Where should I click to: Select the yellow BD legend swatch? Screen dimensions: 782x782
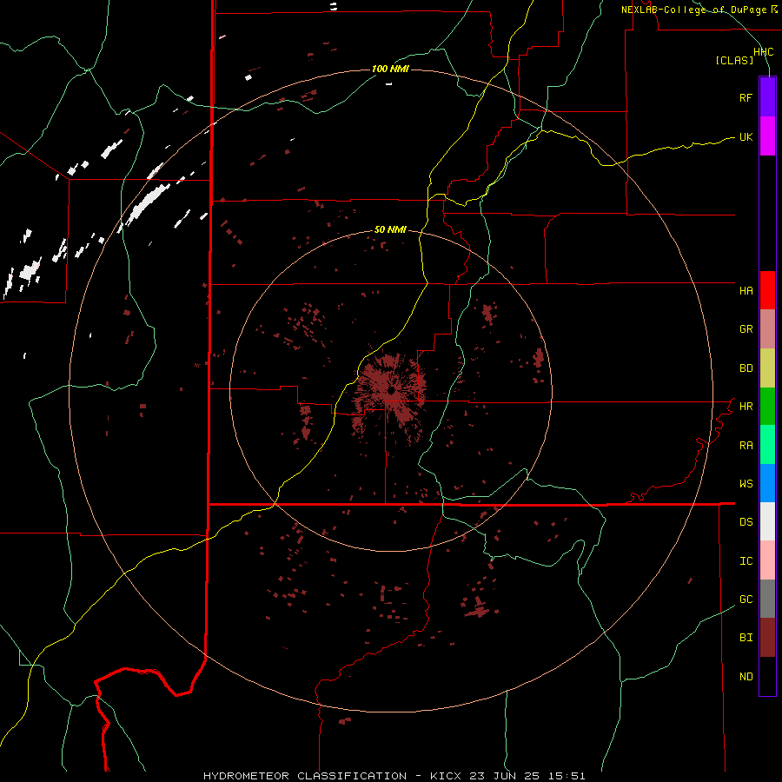tap(767, 368)
